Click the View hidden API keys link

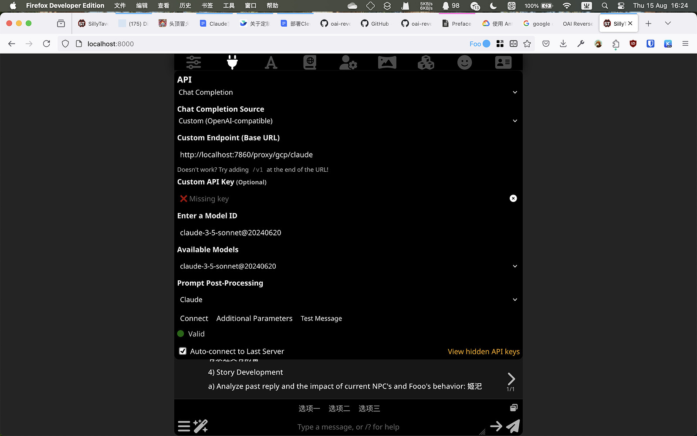coord(484,351)
